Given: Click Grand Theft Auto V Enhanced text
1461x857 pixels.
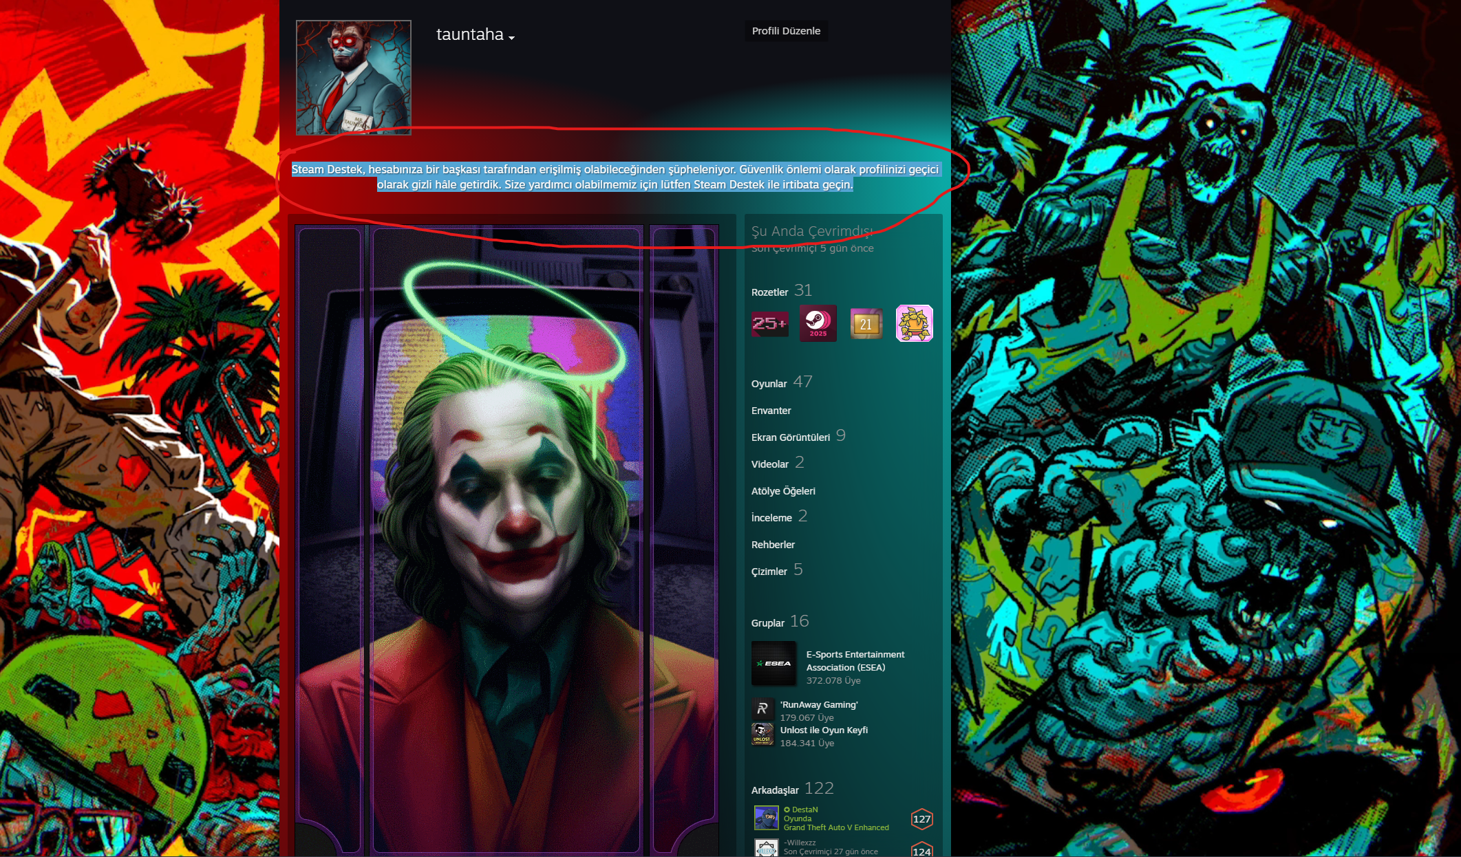Looking at the screenshot, I should click(836, 827).
